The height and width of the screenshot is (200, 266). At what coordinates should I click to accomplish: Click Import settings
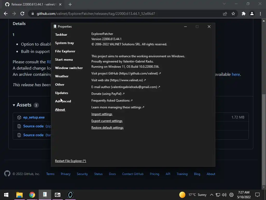102,114
